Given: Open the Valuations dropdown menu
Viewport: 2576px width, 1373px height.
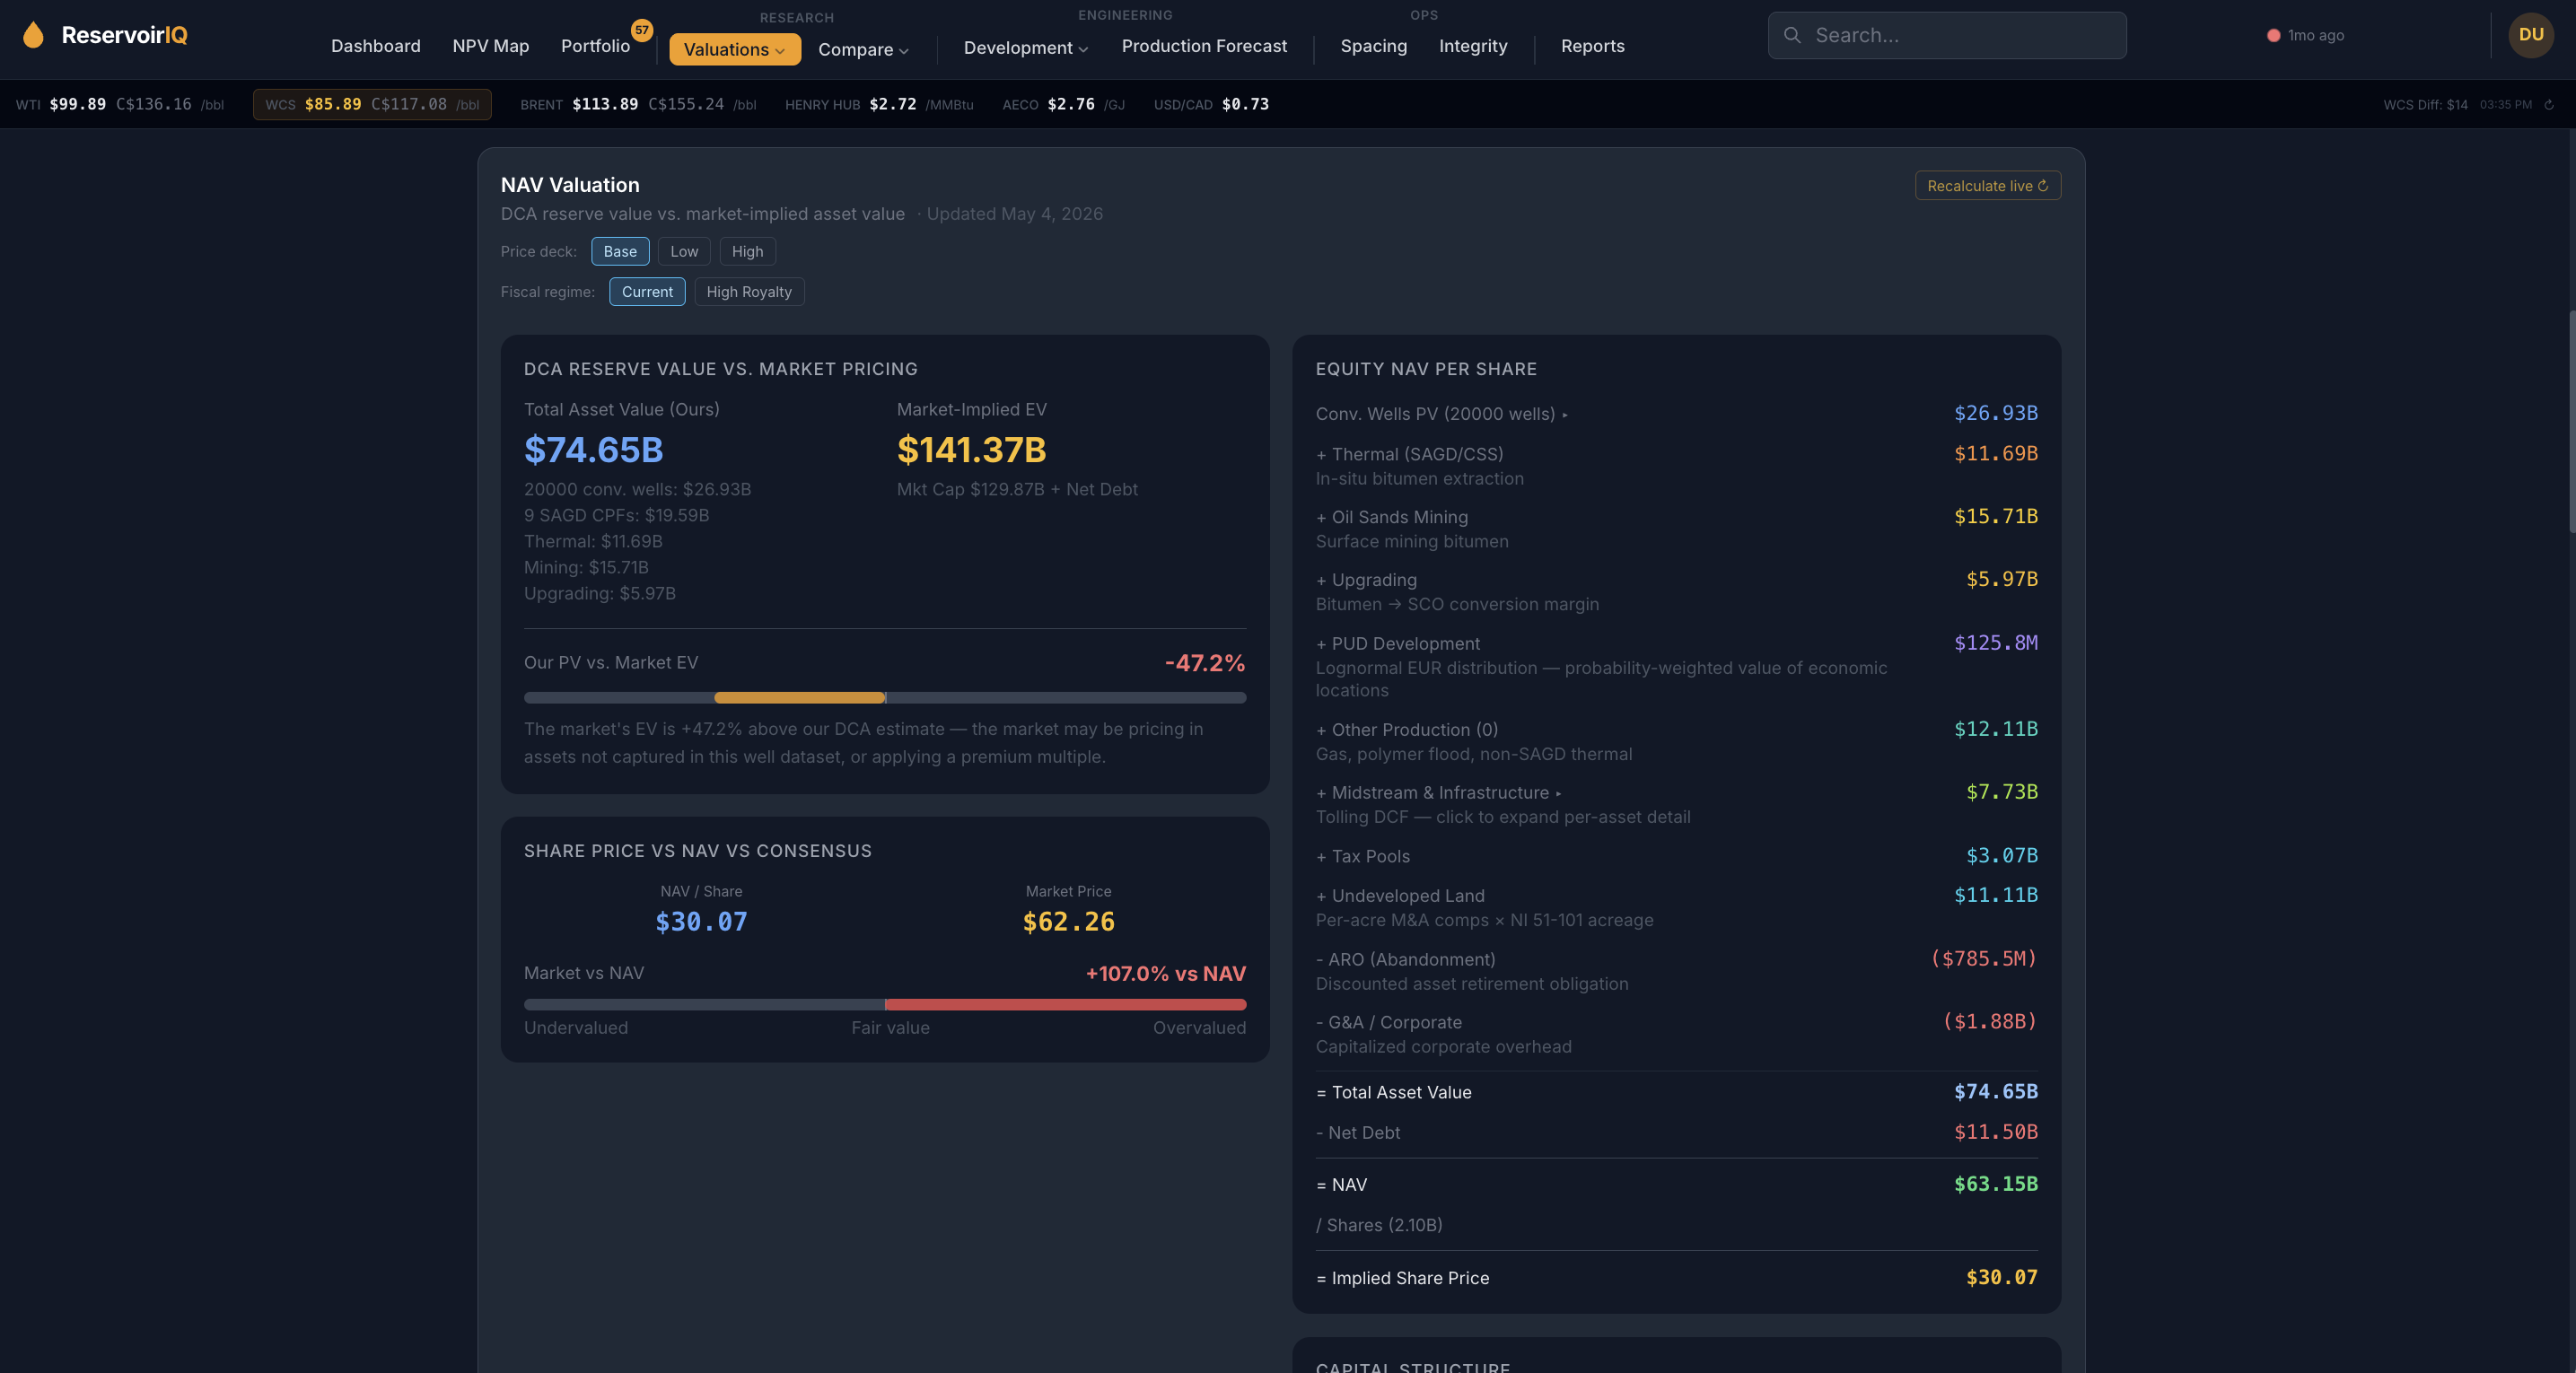Looking at the screenshot, I should [x=735, y=49].
